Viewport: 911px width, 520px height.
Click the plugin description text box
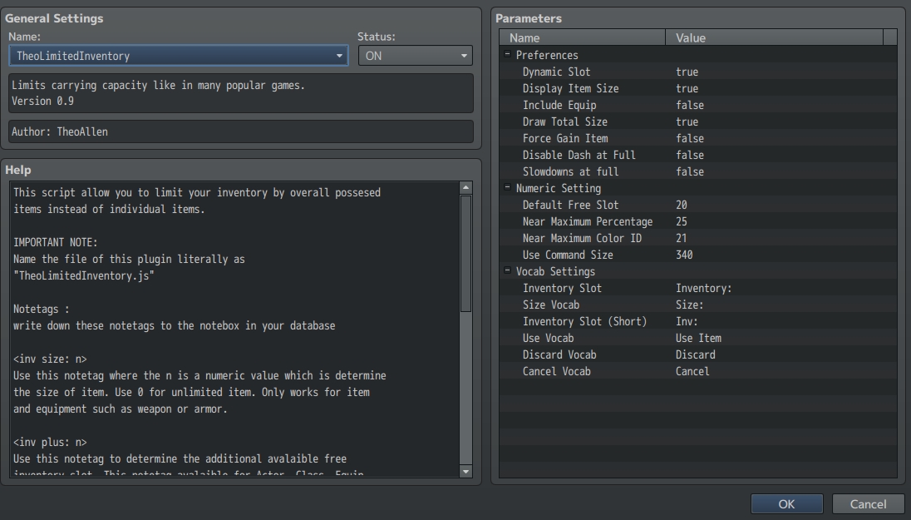tap(241, 93)
